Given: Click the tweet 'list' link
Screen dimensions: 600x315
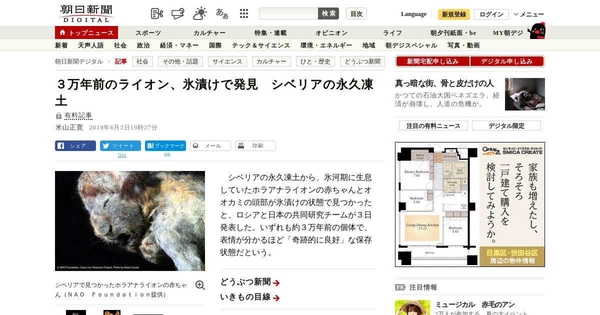Looking at the screenshot, I should [x=122, y=155].
